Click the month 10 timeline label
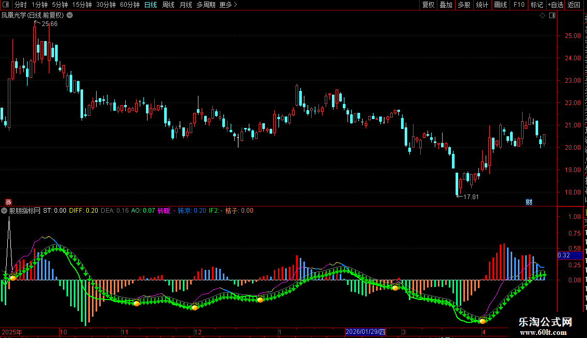The height and width of the screenshot is (338, 587). [x=63, y=332]
